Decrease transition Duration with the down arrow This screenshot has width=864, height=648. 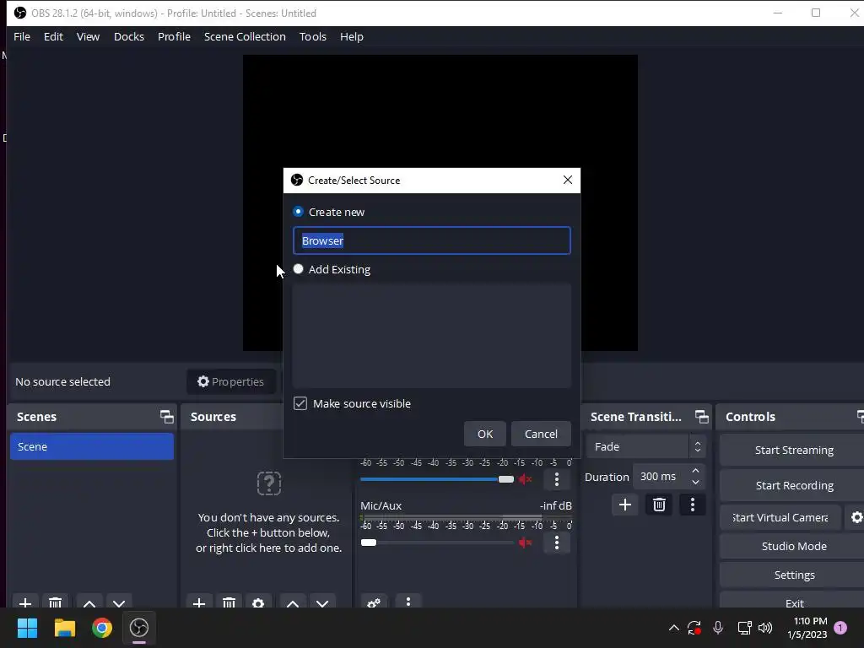tap(695, 483)
